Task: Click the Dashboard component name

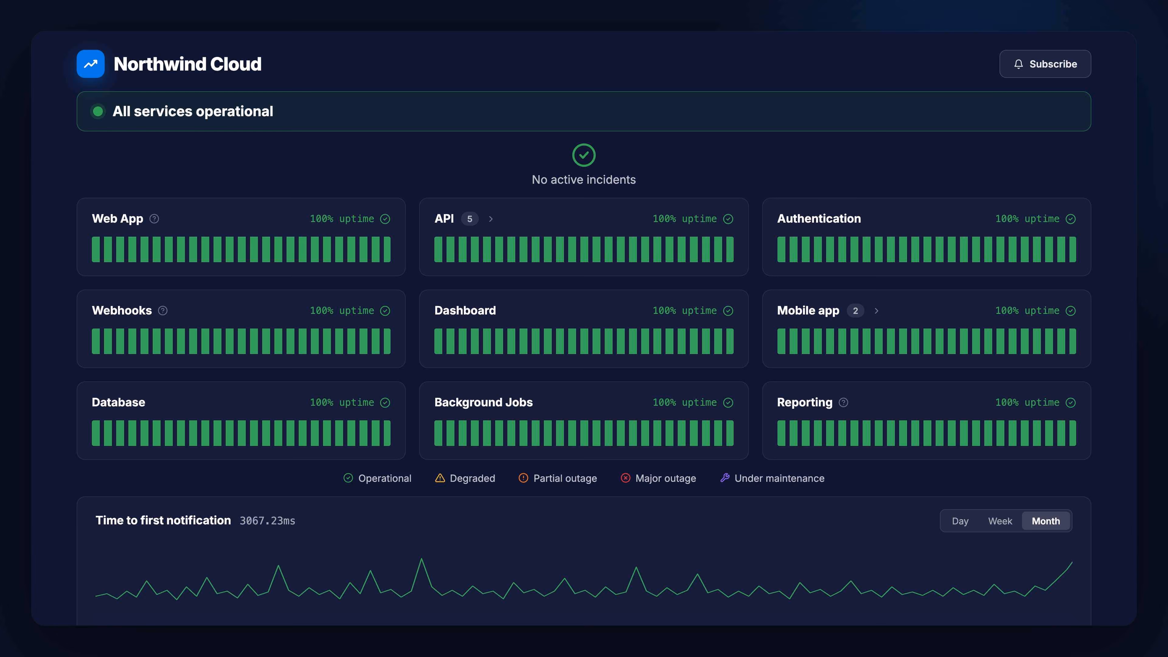Action: pyautogui.click(x=465, y=311)
